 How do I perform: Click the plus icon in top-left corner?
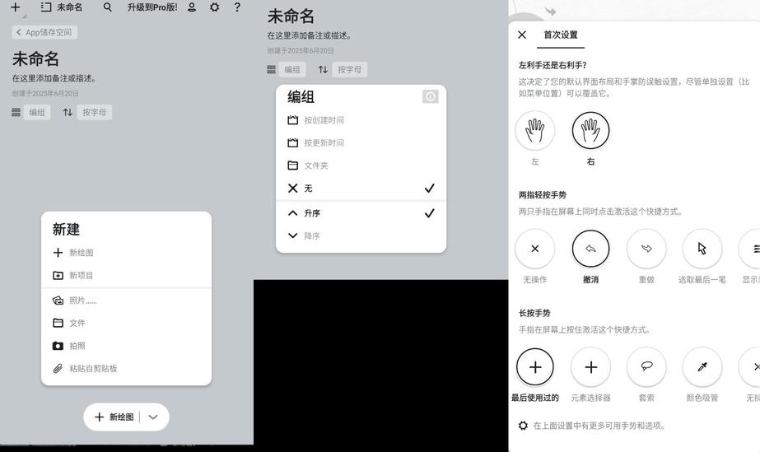(15, 7)
